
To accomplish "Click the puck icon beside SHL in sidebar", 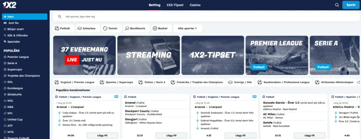I will [x=5, y=82].
